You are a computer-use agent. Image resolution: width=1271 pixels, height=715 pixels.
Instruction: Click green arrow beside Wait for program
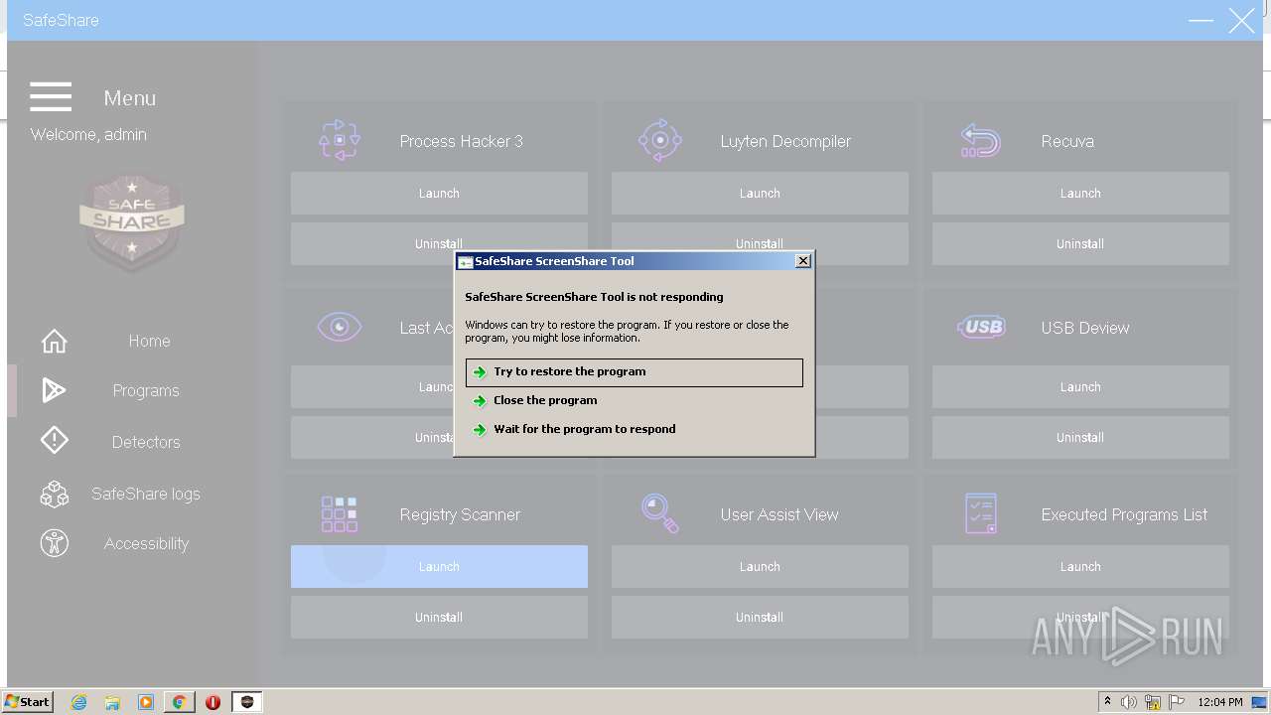pos(480,430)
